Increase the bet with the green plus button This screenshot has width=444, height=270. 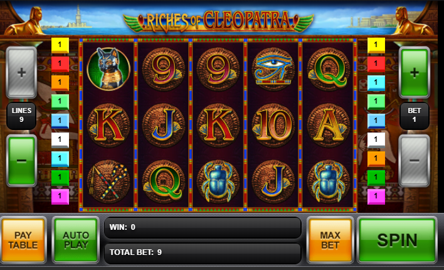coord(415,73)
